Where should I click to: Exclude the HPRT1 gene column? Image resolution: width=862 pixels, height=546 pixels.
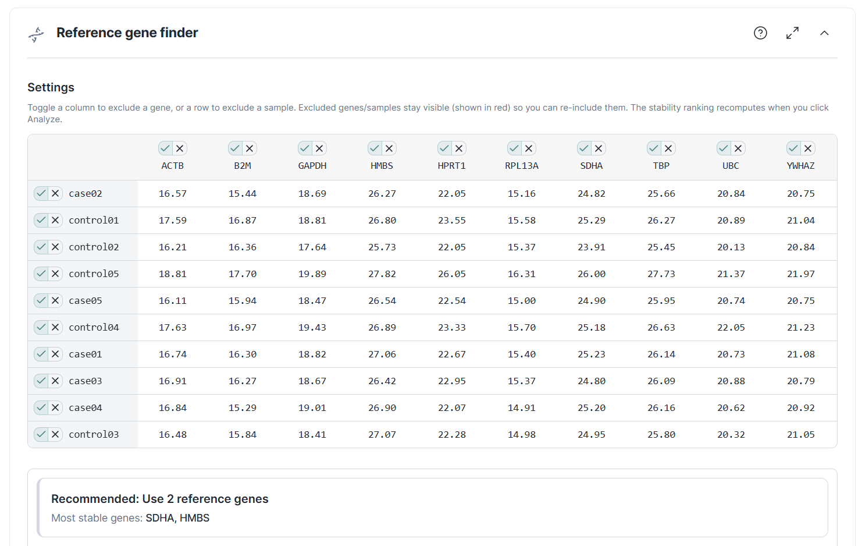[459, 148]
